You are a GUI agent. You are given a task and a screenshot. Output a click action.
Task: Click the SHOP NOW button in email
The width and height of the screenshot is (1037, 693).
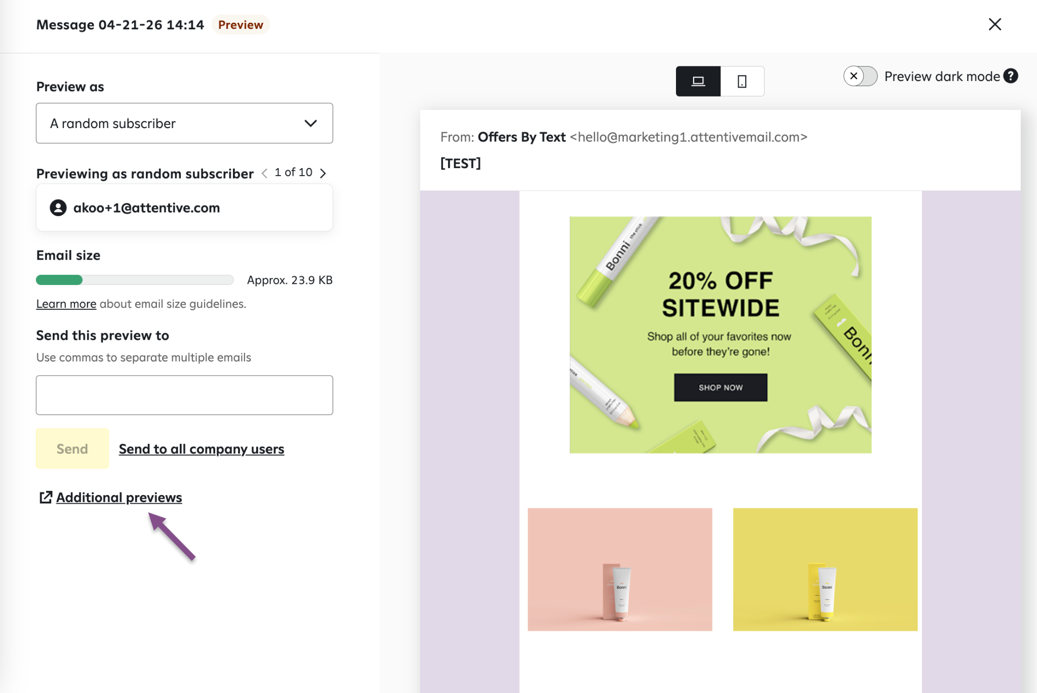(x=720, y=388)
